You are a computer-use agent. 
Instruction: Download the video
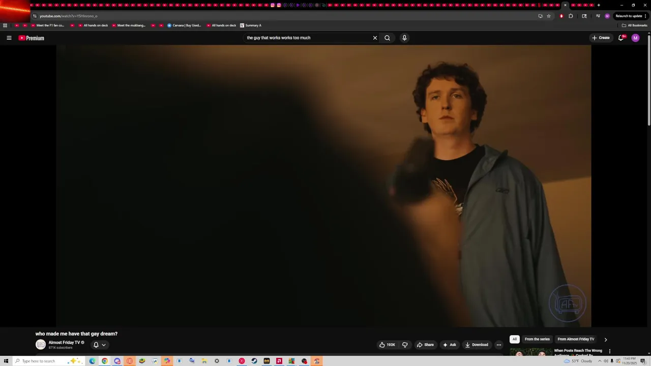477,345
